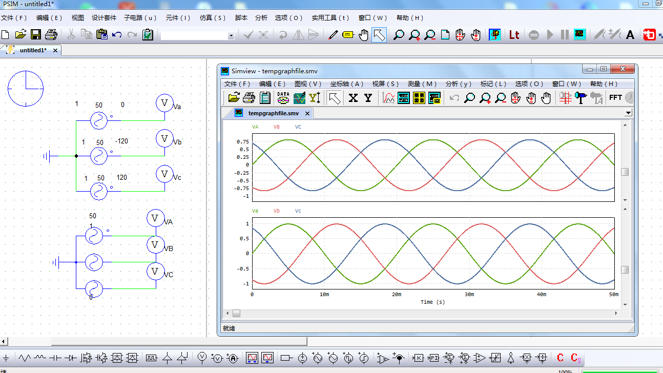Select the wire pencil tool in PSIM
Screen dimensions: 663x373
pyautogui.click(x=333, y=35)
